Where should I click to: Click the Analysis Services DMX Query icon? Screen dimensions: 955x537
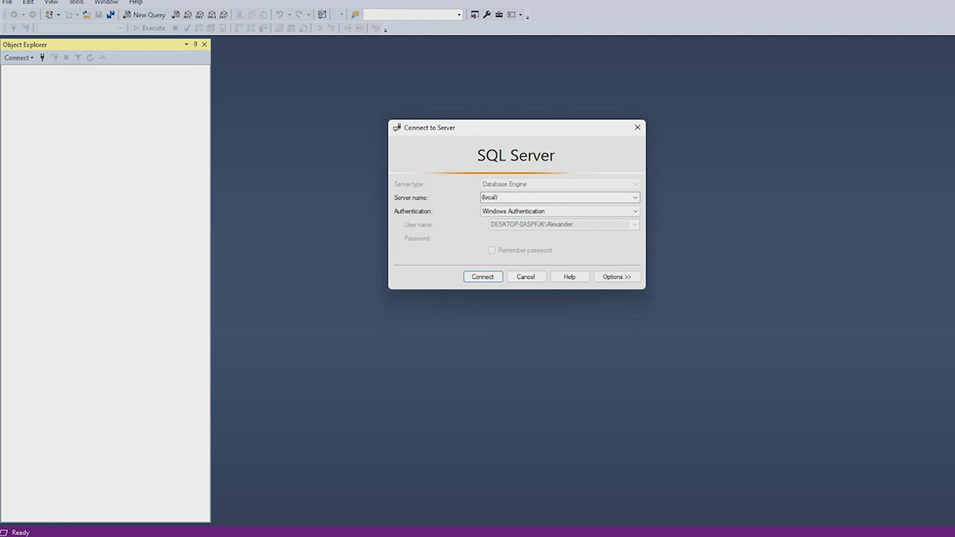pyautogui.click(x=199, y=14)
